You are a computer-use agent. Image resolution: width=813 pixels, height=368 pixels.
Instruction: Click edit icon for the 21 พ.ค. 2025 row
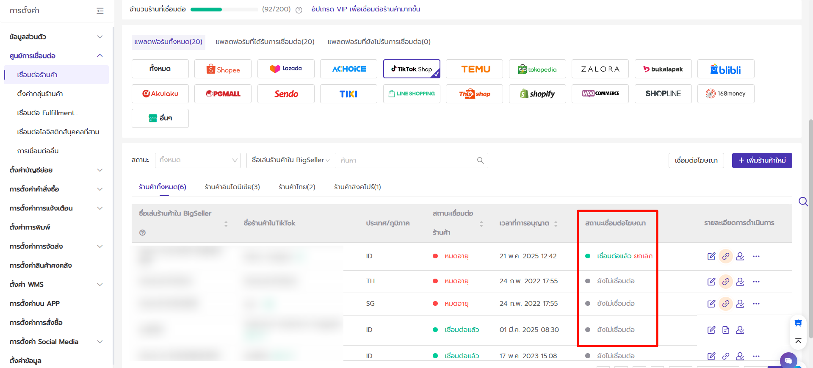[x=711, y=256]
